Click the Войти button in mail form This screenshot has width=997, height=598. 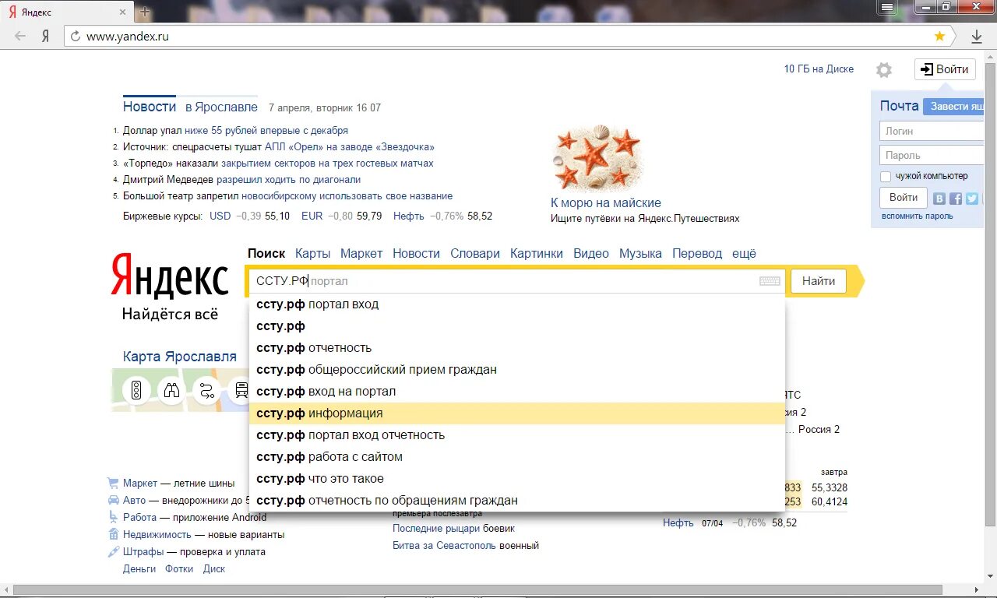coord(904,198)
